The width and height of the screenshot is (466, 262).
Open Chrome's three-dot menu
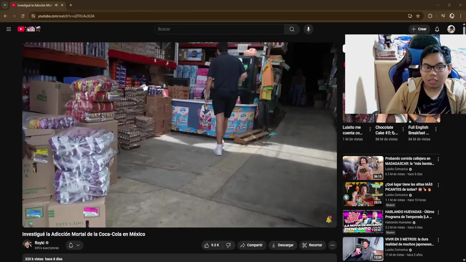[461, 16]
